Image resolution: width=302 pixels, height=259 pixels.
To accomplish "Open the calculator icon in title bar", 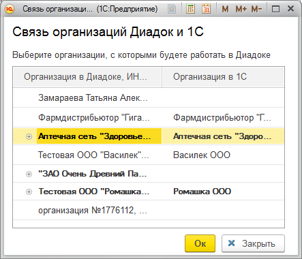I will click(190, 9).
